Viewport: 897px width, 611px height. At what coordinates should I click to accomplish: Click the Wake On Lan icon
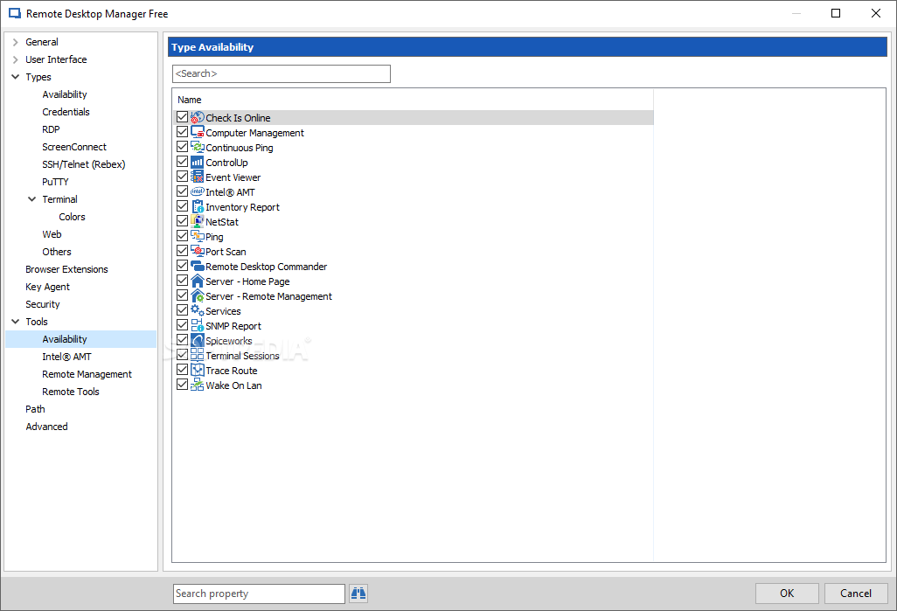tap(198, 385)
